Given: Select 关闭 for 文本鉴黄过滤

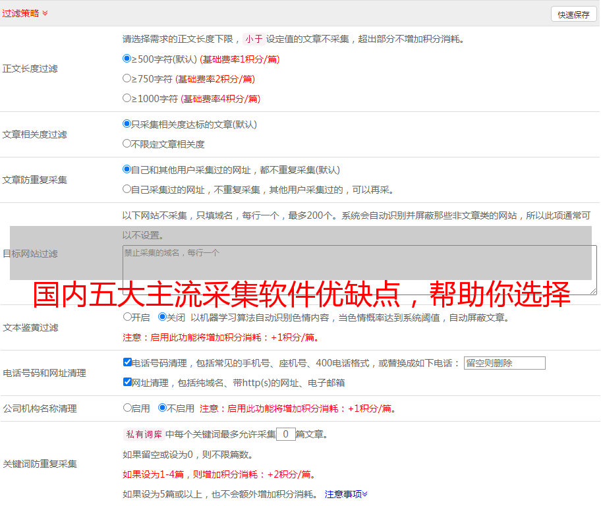Looking at the screenshot, I should point(163,317).
